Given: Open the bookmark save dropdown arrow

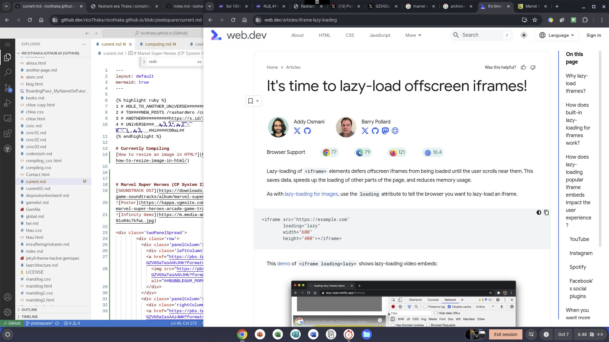Looking at the screenshot, I should pyautogui.click(x=258, y=101).
